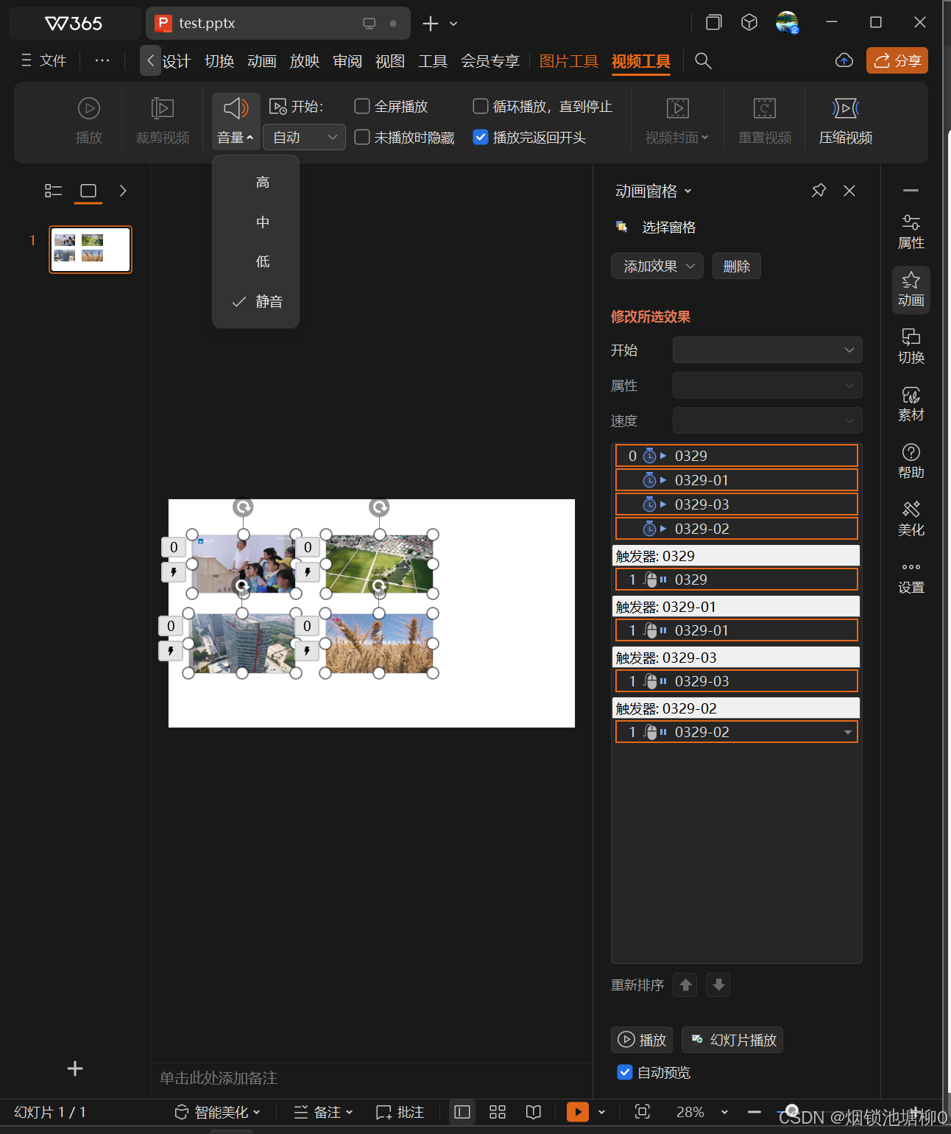Open 属性 property dropdown in effect settings
Viewport: 951px width, 1134px height.
(767, 385)
